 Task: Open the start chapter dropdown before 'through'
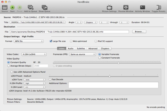(x=104, y=22)
